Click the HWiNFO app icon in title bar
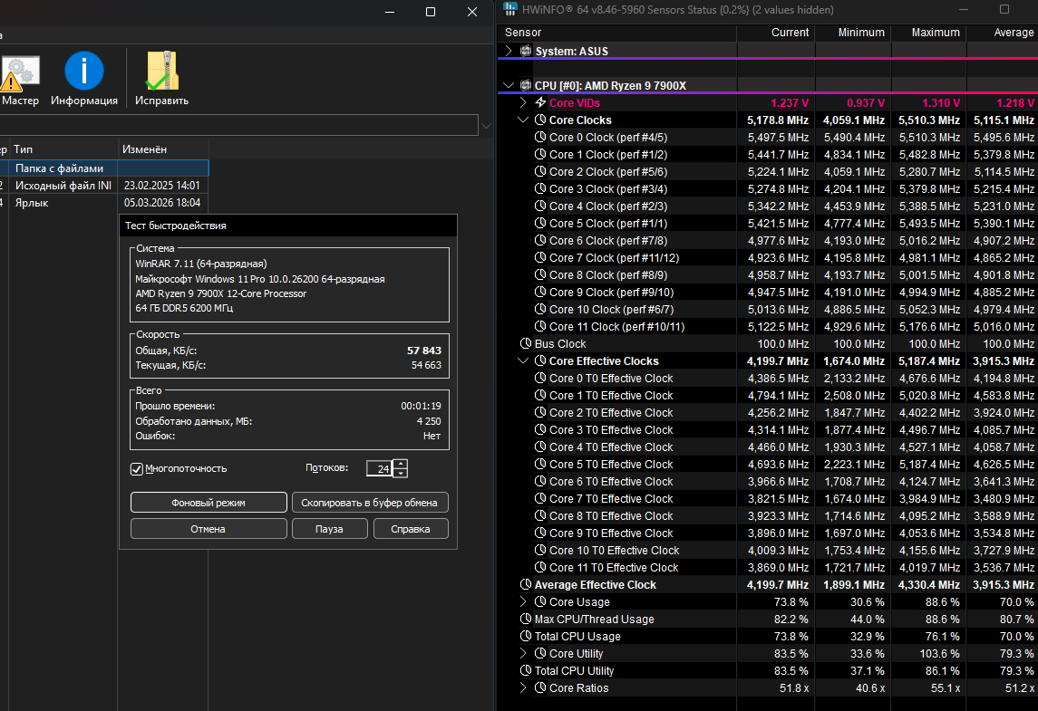The width and height of the screenshot is (1038, 711). (509, 9)
